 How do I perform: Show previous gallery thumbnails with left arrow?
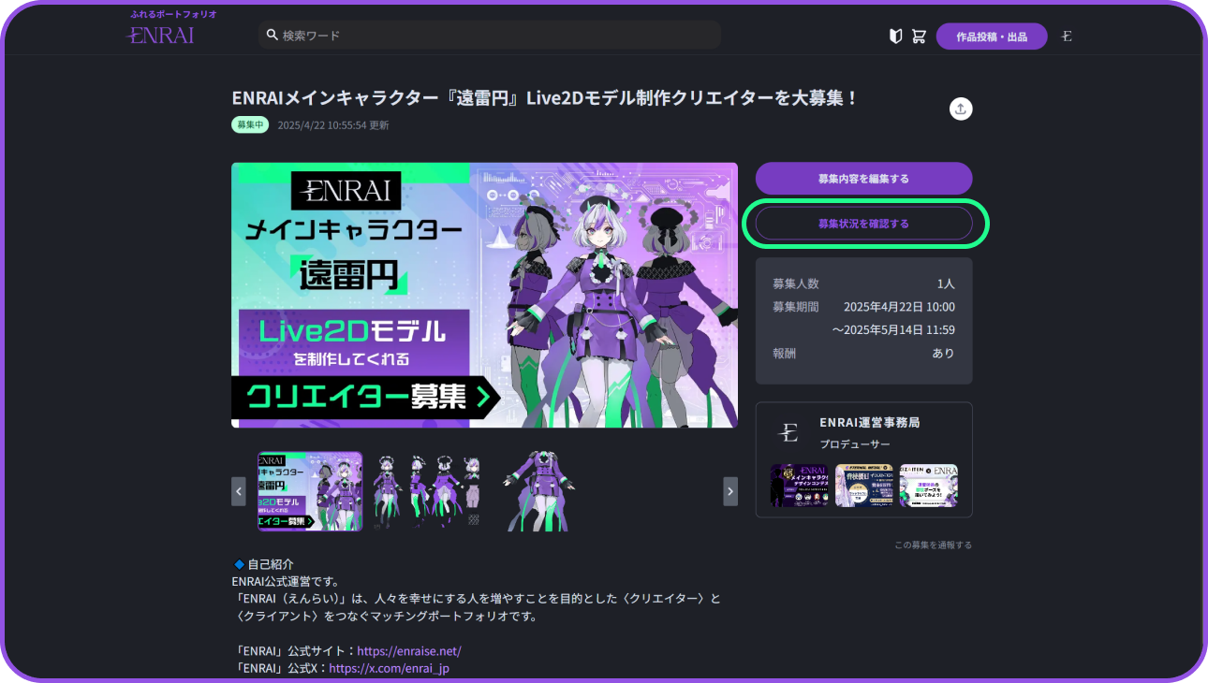[x=239, y=491]
